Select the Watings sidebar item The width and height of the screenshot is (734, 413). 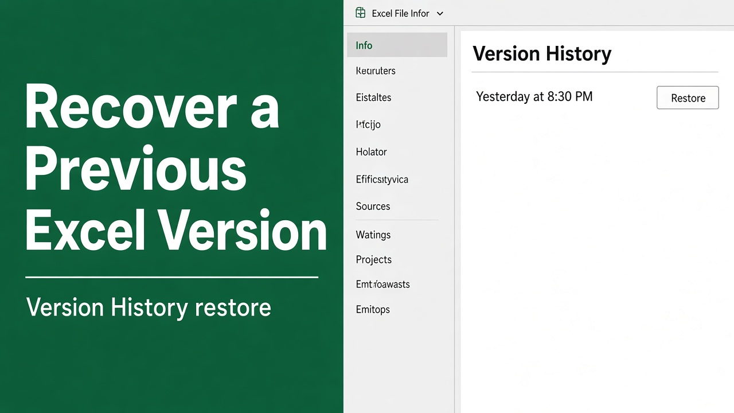pyautogui.click(x=373, y=235)
